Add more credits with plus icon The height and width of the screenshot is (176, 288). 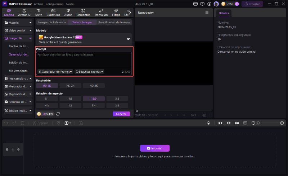pos(237,4)
